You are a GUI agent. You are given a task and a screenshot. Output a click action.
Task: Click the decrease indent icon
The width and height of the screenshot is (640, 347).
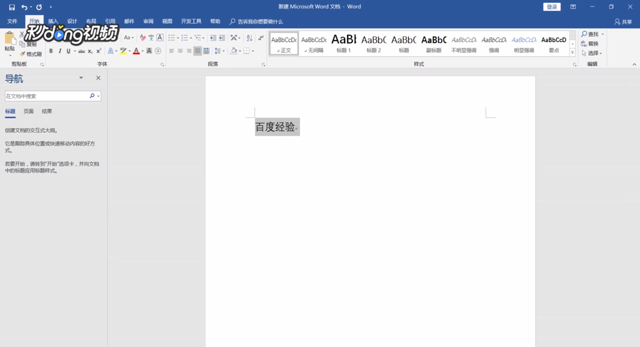point(213,38)
